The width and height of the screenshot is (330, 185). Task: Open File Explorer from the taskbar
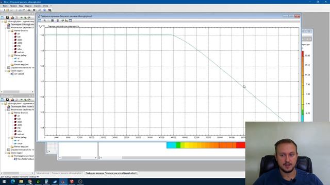pyautogui.click(x=21, y=181)
